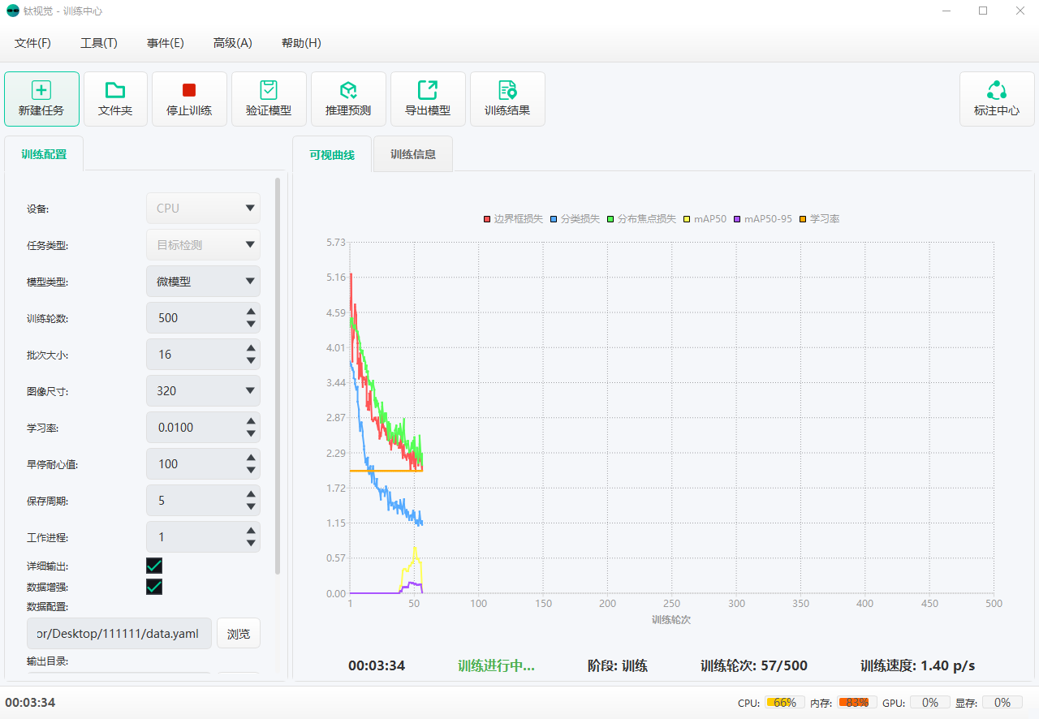Viewport: 1039px width, 719px height.
Task: Decrease 工作进程 with down arrow
Action: 251,544
